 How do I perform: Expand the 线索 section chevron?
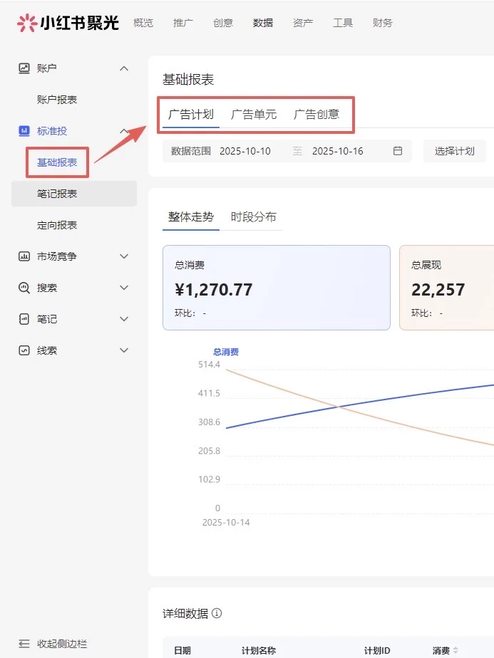click(124, 350)
